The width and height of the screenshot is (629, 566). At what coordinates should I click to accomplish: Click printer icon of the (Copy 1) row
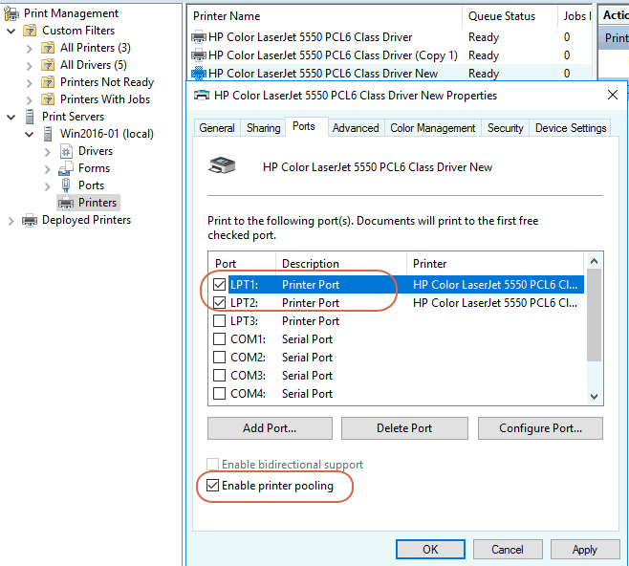tap(199, 55)
